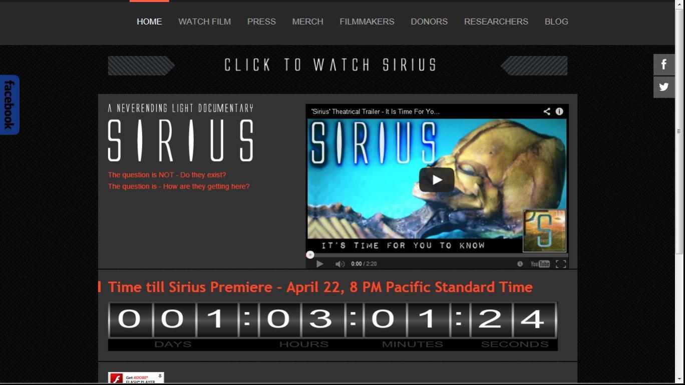This screenshot has height=385, width=685.
Task: Click the CLICK TO WATCH SIRIUS banner
Action: (337, 65)
